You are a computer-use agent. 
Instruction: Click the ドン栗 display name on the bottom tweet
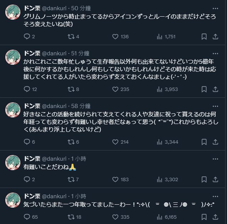pyautogui.click(x=32, y=196)
